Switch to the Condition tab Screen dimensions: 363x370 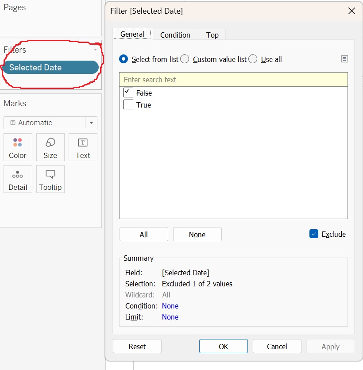click(x=175, y=35)
